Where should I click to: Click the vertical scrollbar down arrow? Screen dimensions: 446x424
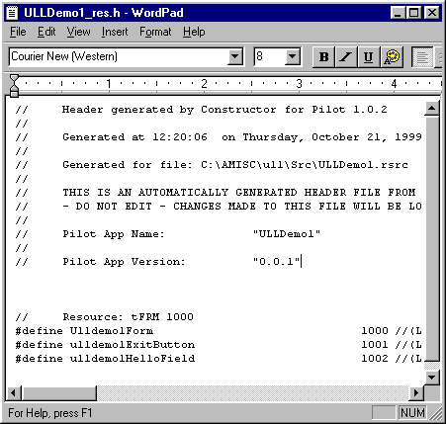tap(431, 377)
